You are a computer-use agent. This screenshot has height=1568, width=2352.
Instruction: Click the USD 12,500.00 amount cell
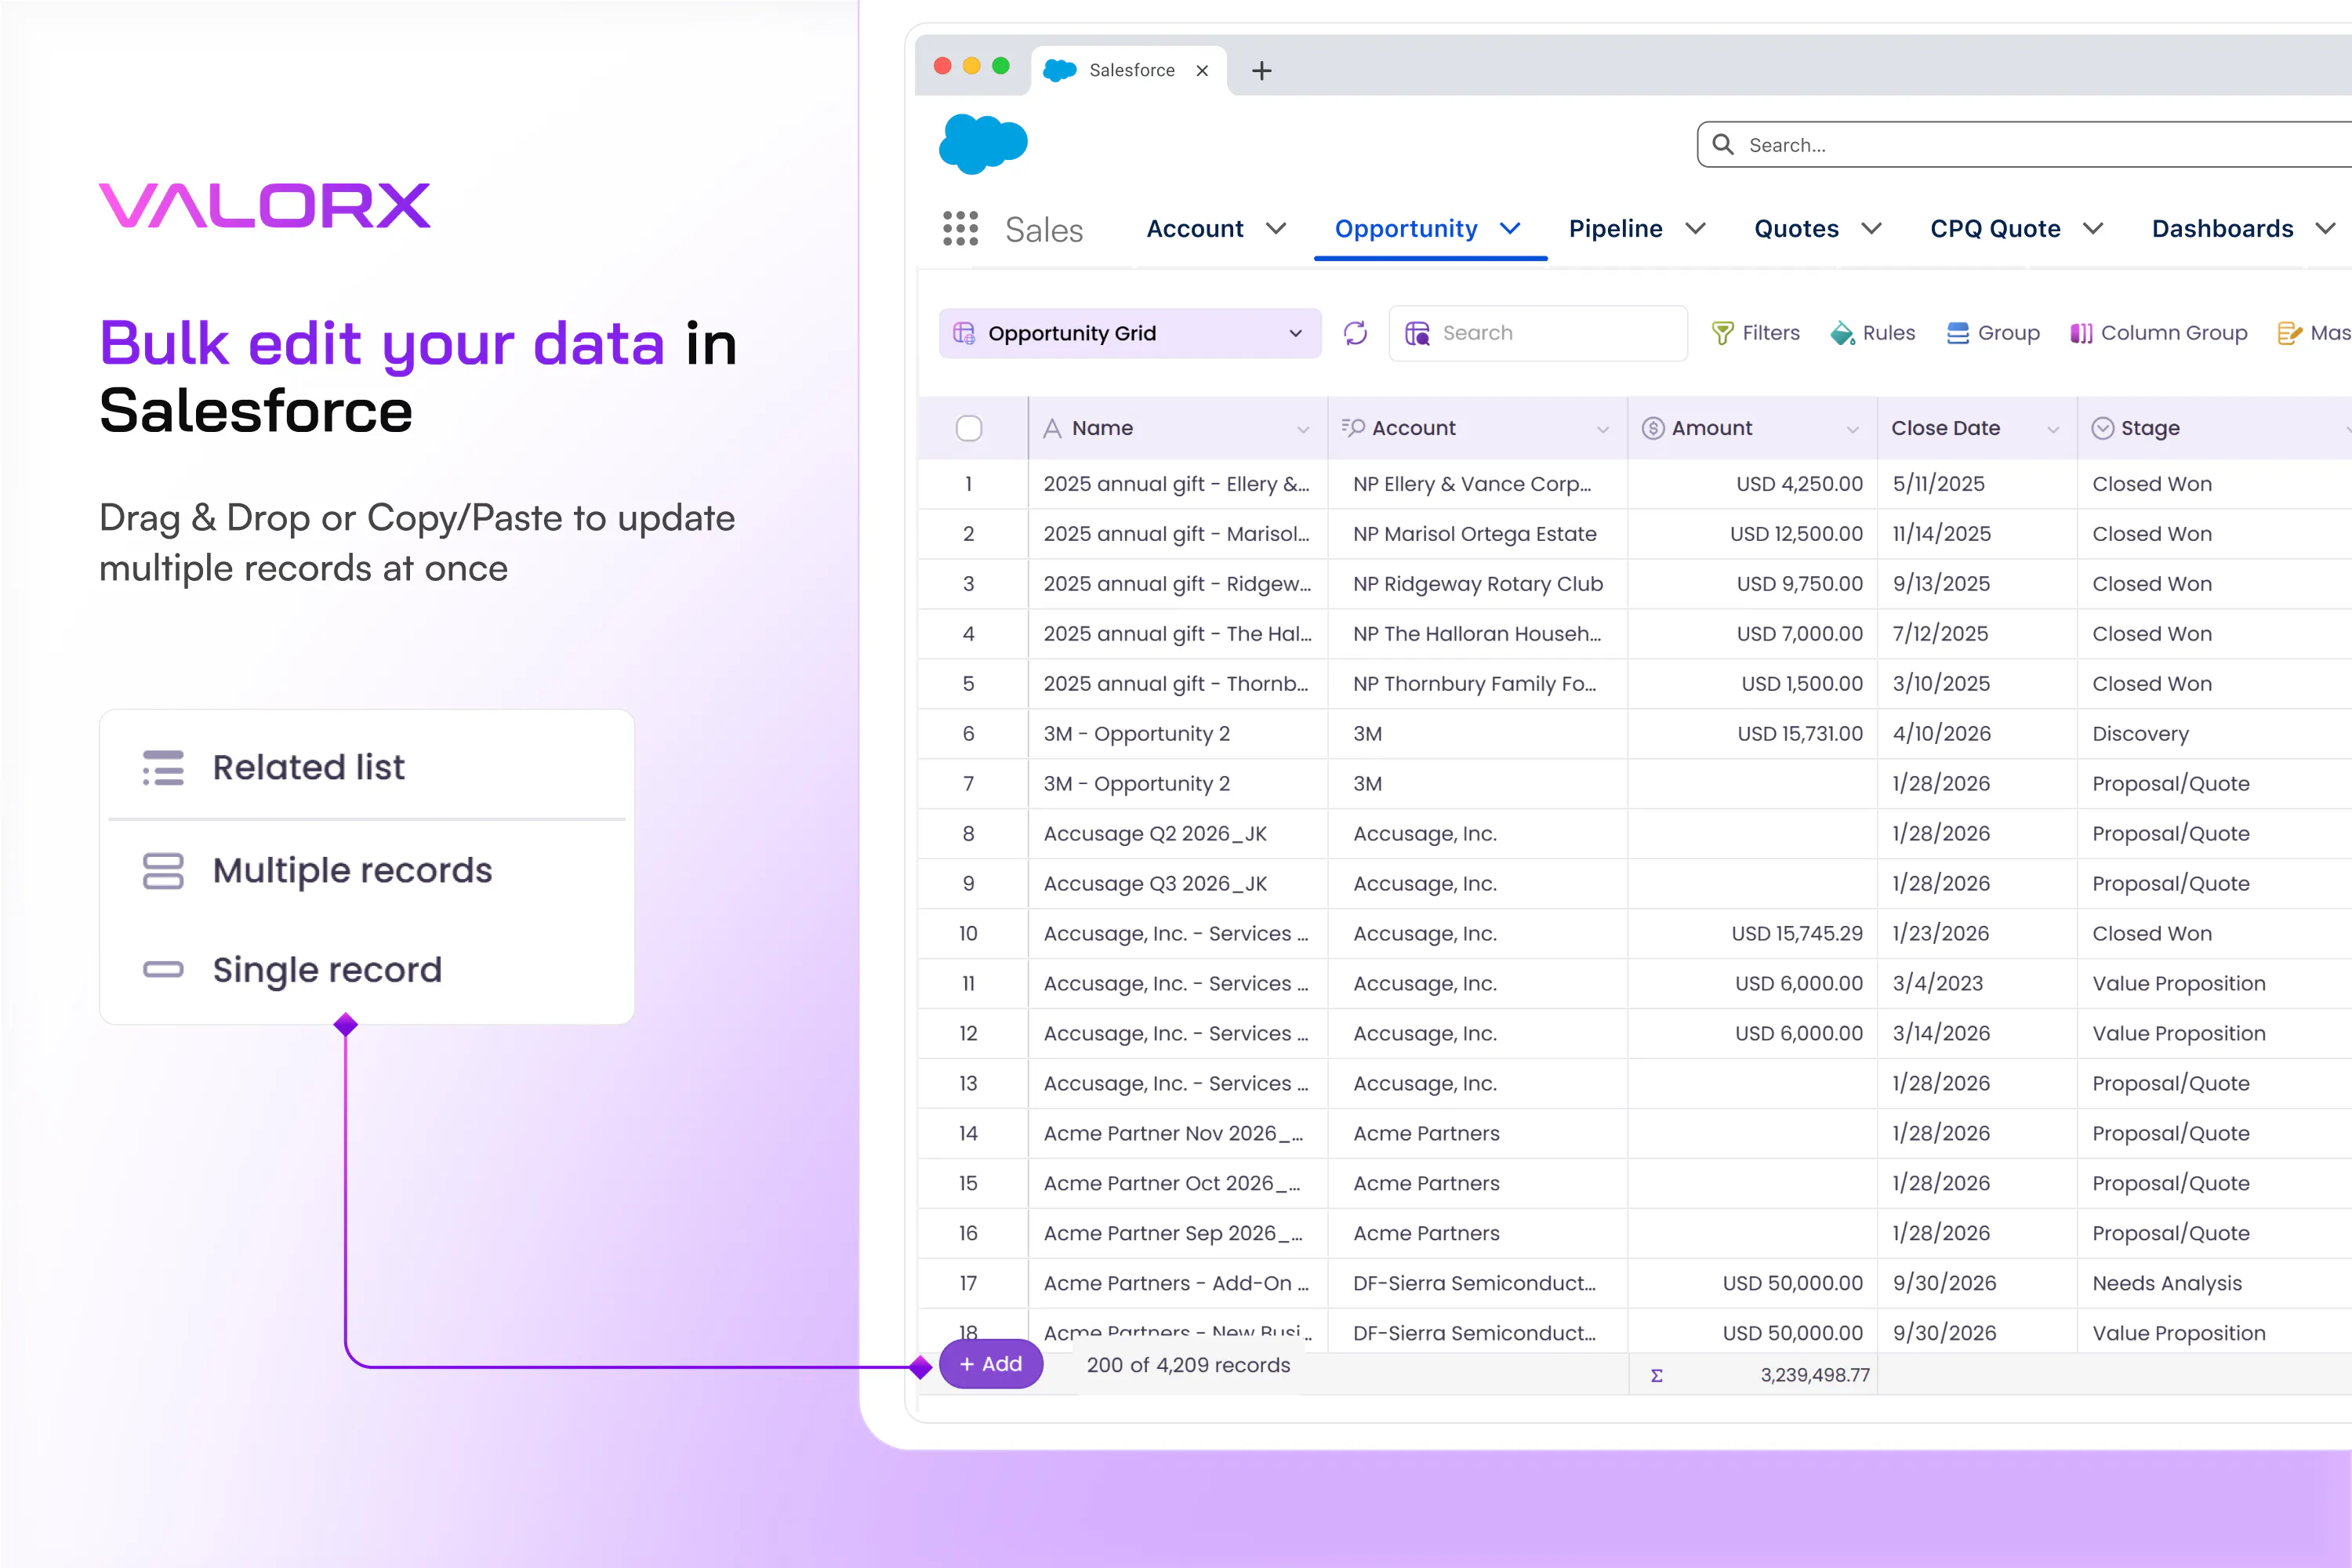click(x=1752, y=534)
